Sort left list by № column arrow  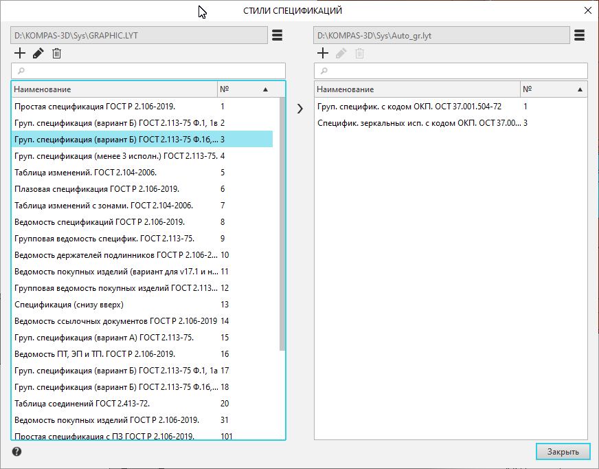(265, 89)
